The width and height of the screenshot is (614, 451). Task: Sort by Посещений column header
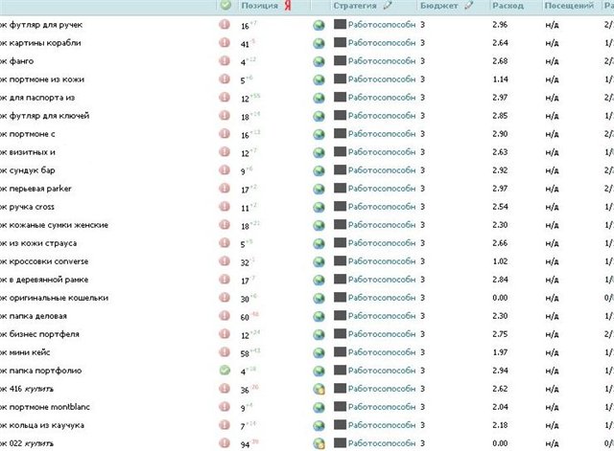tap(569, 6)
